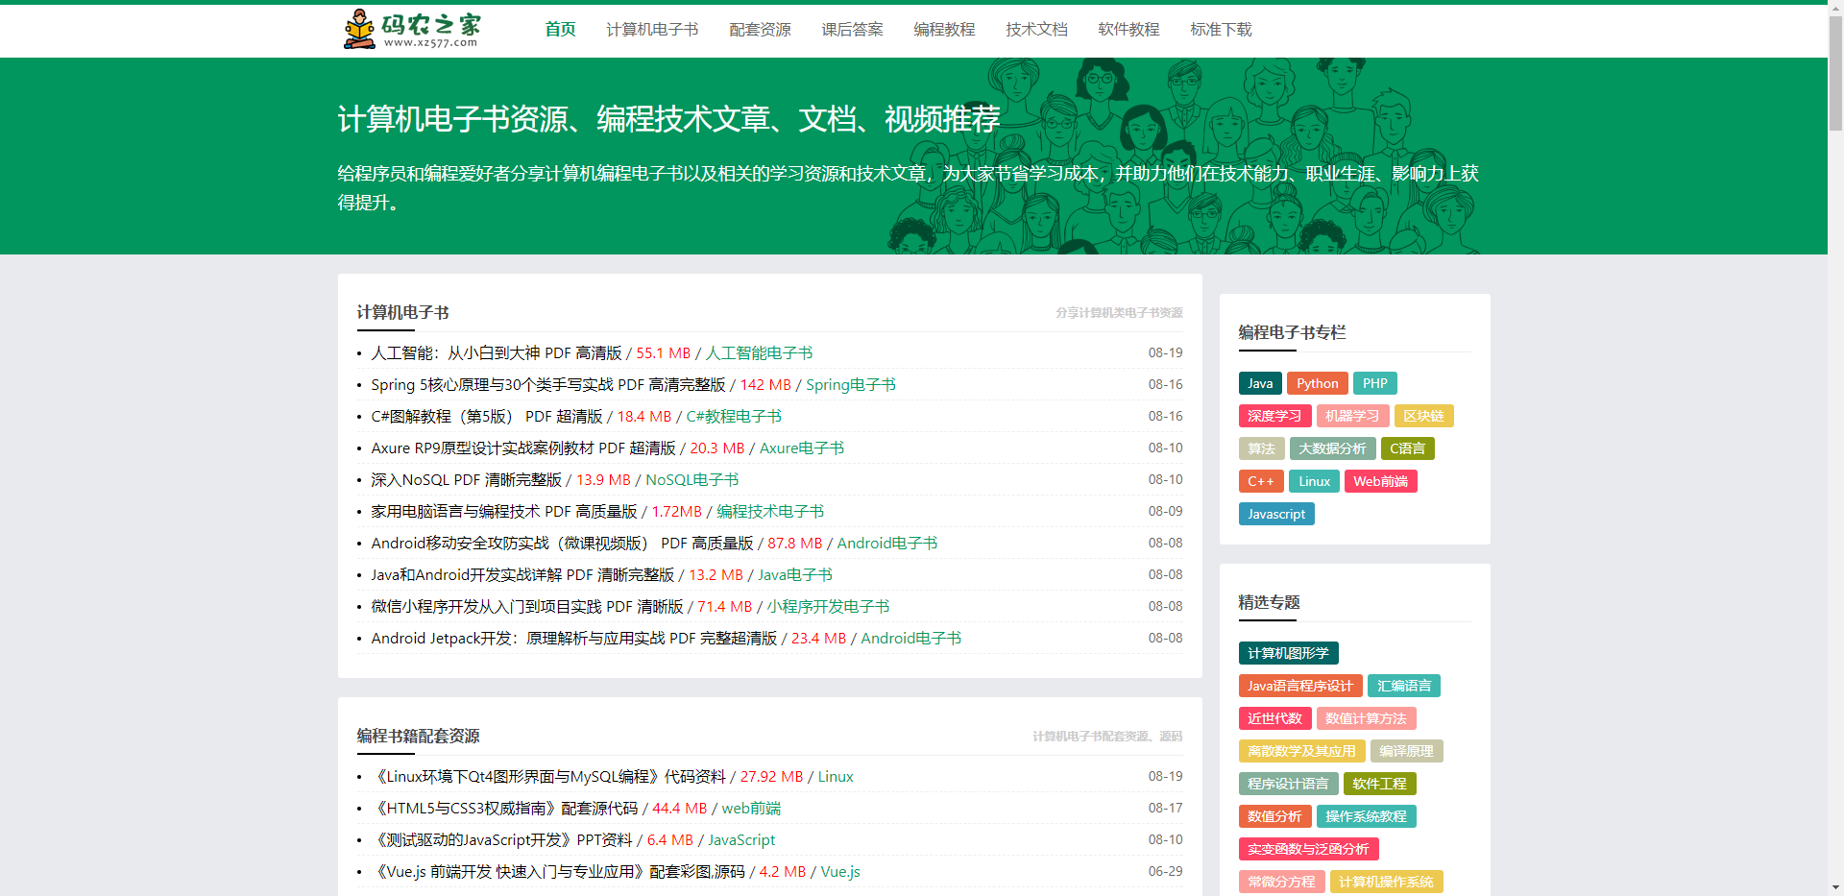Viewport: 1844px width, 896px height.
Task: Open the 首页 menu item
Action: pos(560,30)
